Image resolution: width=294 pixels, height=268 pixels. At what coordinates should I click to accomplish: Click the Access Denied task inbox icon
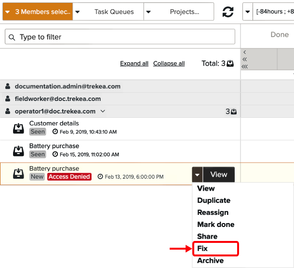click(18, 173)
